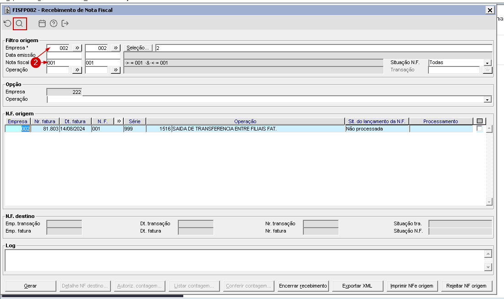
Task: Click the magnifier search toolbar icon
Action: coord(20,23)
